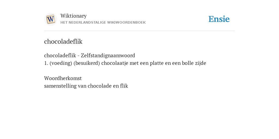279x139 pixels.
Task: Select 'Het Nederlandstalige Wikiwoordenboek' subtitle text
Action: click(x=103, y=23)
